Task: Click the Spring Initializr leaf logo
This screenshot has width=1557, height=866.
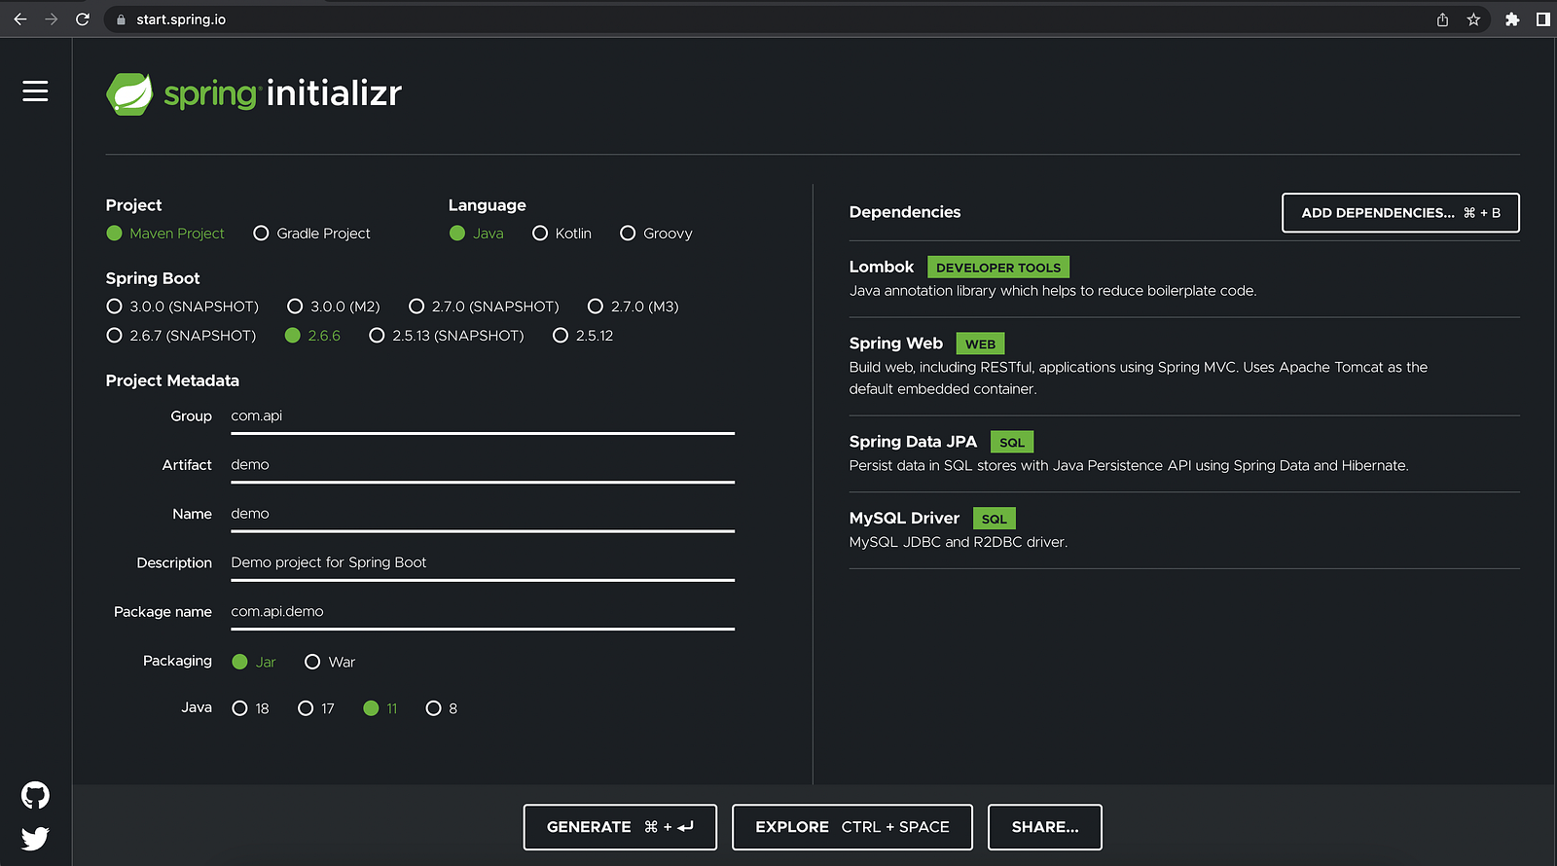Action: click(129, 93)
